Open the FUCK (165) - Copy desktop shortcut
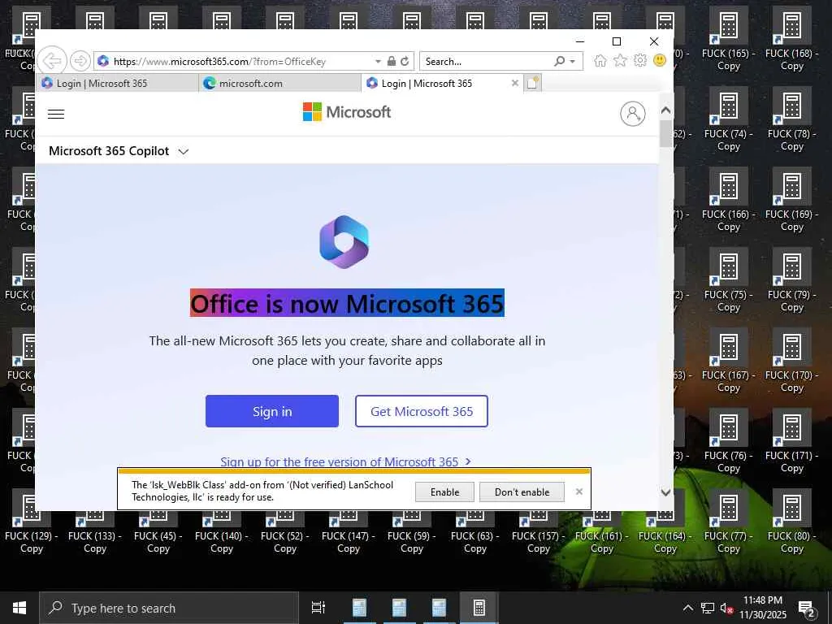 click(729, 38)
